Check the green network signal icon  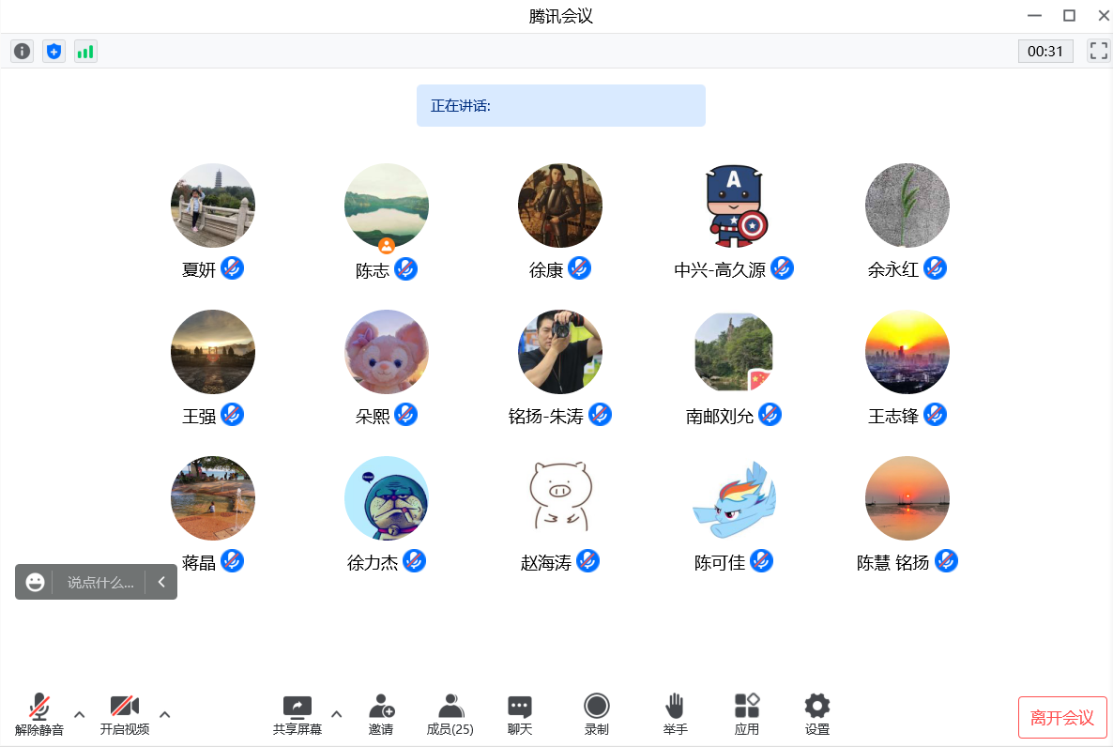[x=85, y=52]
